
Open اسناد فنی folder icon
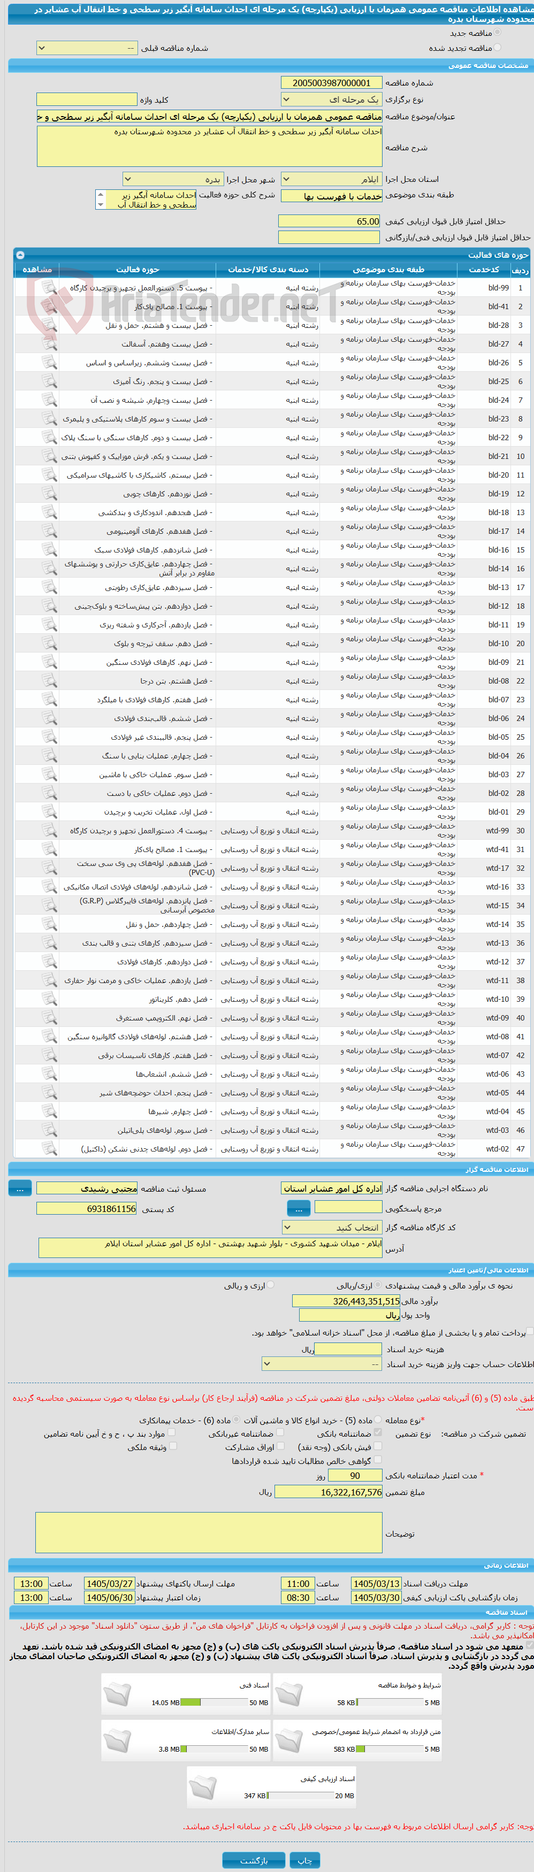(118, 1694)
